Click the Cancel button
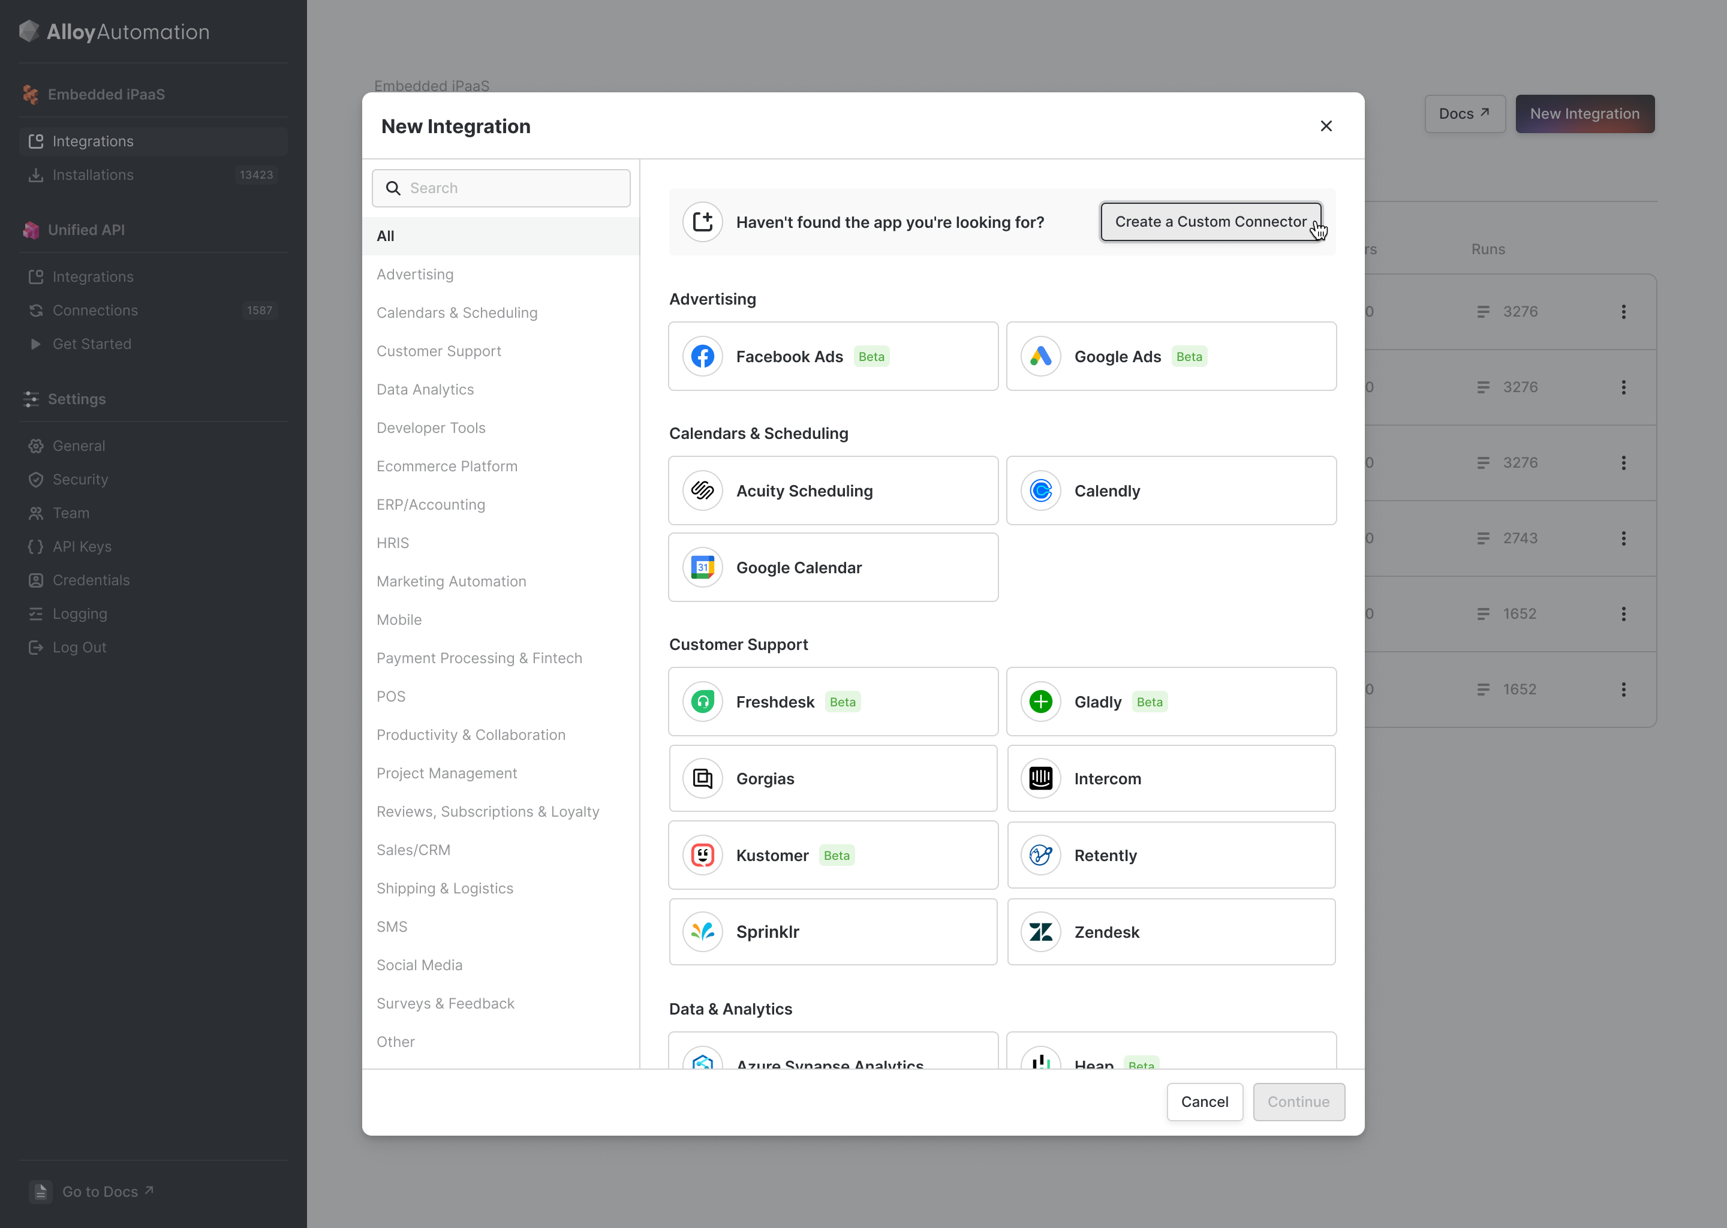 click(1205, 1101)
